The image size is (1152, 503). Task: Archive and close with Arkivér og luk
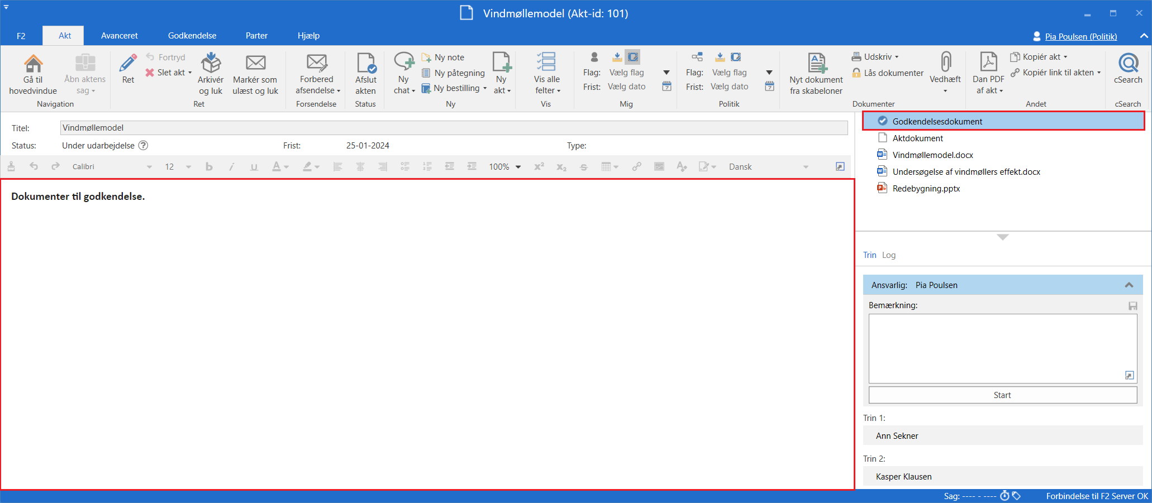click(211, 74)
